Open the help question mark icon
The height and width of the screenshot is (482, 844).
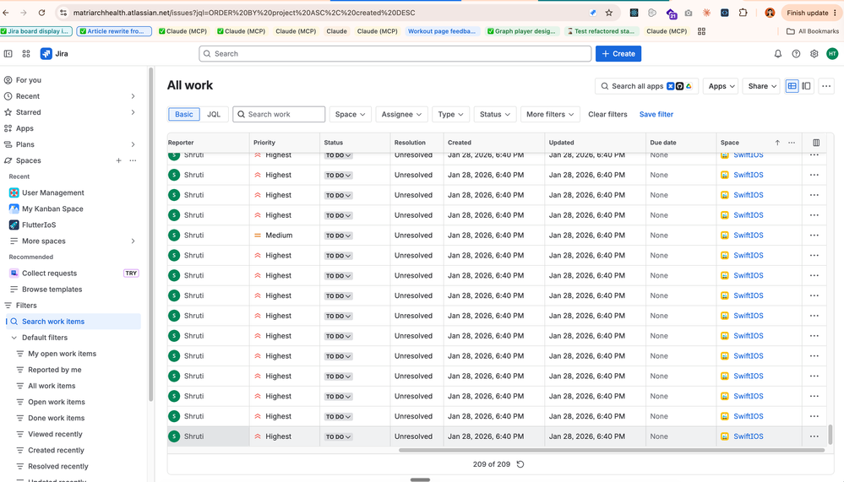pyautogui.click(x=796, y=54)
